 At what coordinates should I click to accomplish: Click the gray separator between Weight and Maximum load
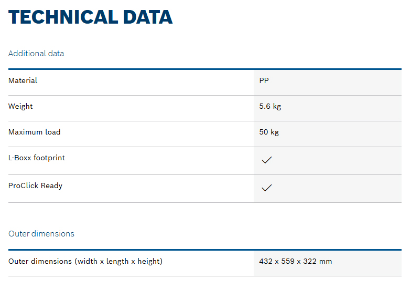point(204,121)
